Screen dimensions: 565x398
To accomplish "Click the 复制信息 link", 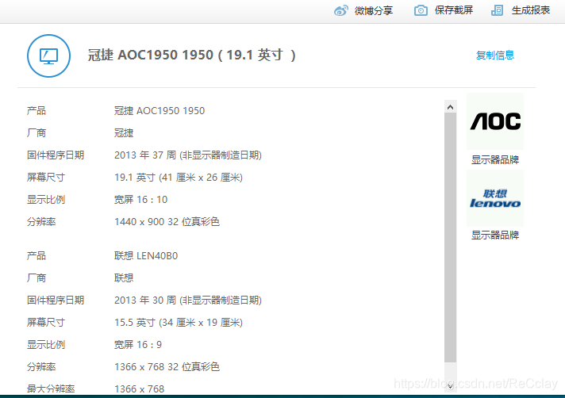I will click(495, 55).
